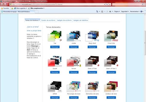The width and height of the screenshot is (146, 102).
Task: Click the Zodiaco de Zune thumbnail
Action: coord(111,87)
